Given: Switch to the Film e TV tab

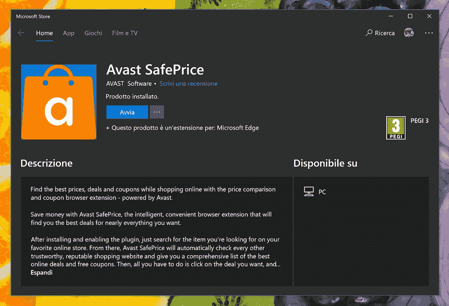Looking at the screenshot, I should [x=124, y=33].
